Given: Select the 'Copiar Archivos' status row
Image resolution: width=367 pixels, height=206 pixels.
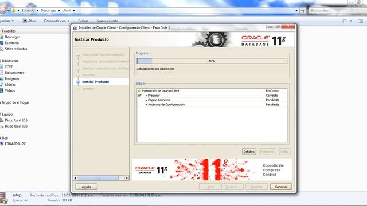Looking at the screenshot, I should coord(212,100).
